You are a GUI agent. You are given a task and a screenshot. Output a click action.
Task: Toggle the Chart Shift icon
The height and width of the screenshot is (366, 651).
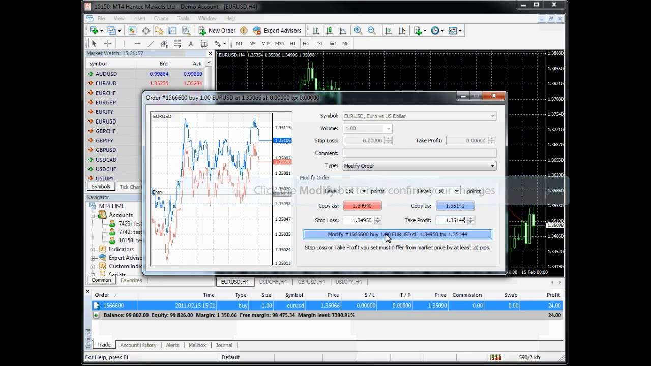pos(401,30)
